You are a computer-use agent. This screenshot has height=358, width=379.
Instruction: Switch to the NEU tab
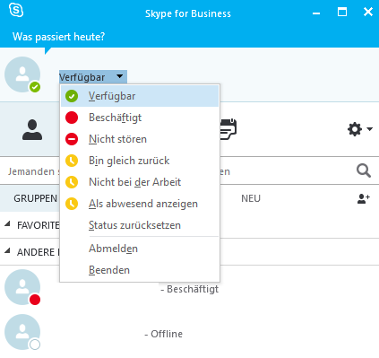pyautogui.click(x=251, y=198)
